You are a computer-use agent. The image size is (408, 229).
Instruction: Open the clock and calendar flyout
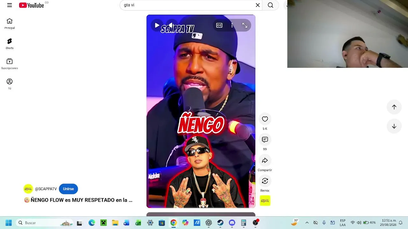point(389,223)
